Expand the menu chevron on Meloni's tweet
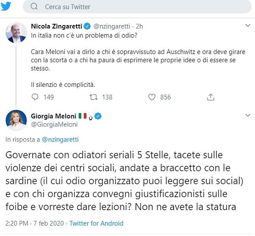This screenshot has height=236, width=255. [x=247, y=115]
